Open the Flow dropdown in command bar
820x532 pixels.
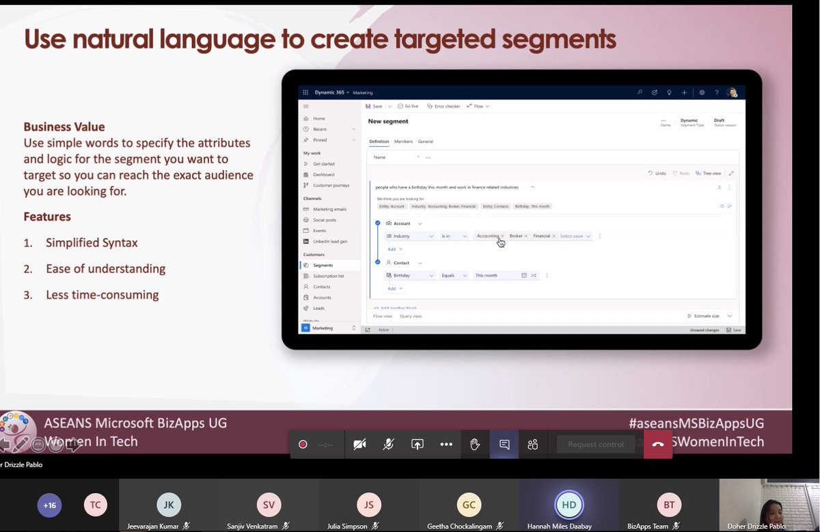tap(480, 107)
